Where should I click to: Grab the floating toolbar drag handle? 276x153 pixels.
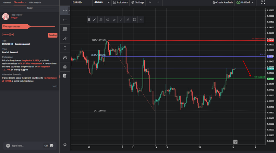coord(89,19)
